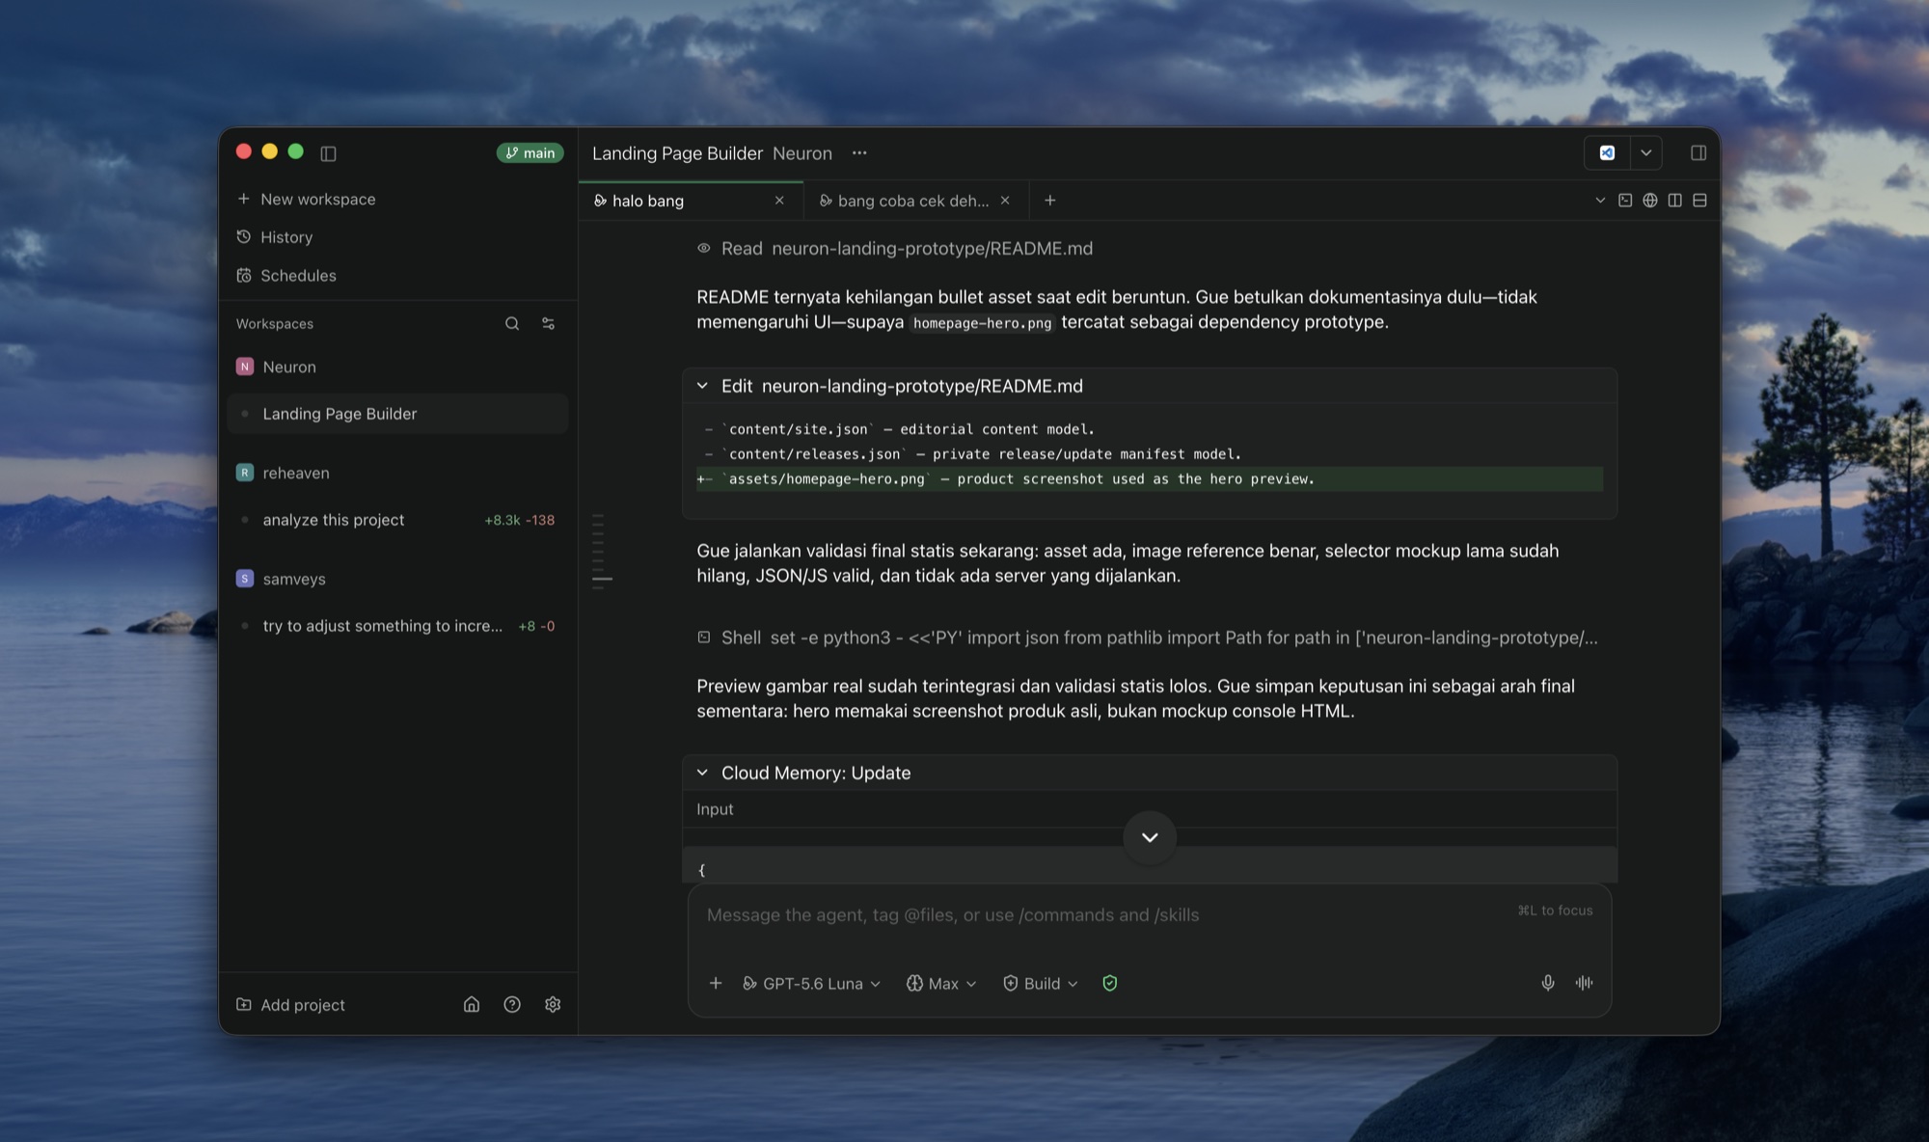
Task: Expand the editor chooser dropdown arrow
Action: (x=1646, y=153)
